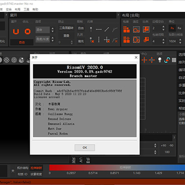Click the help question mark of 展开 panel
This screenshot has width=185, height=185.
[118, 15]
